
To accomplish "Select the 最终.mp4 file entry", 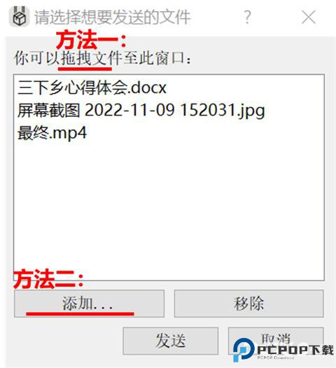I will coord(52,133).
